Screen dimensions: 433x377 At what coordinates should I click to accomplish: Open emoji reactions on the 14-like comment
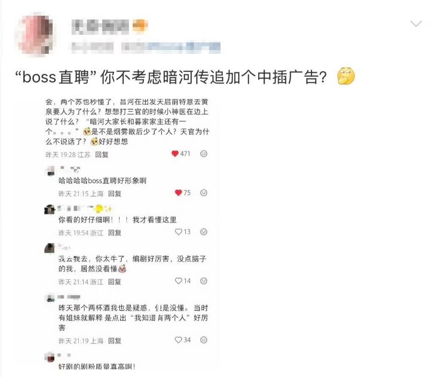click(204, 281)
